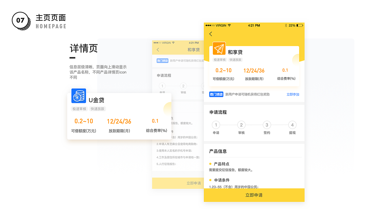Click the 立即参加 participate link
The image size is (381, 214).
(293, 94)
